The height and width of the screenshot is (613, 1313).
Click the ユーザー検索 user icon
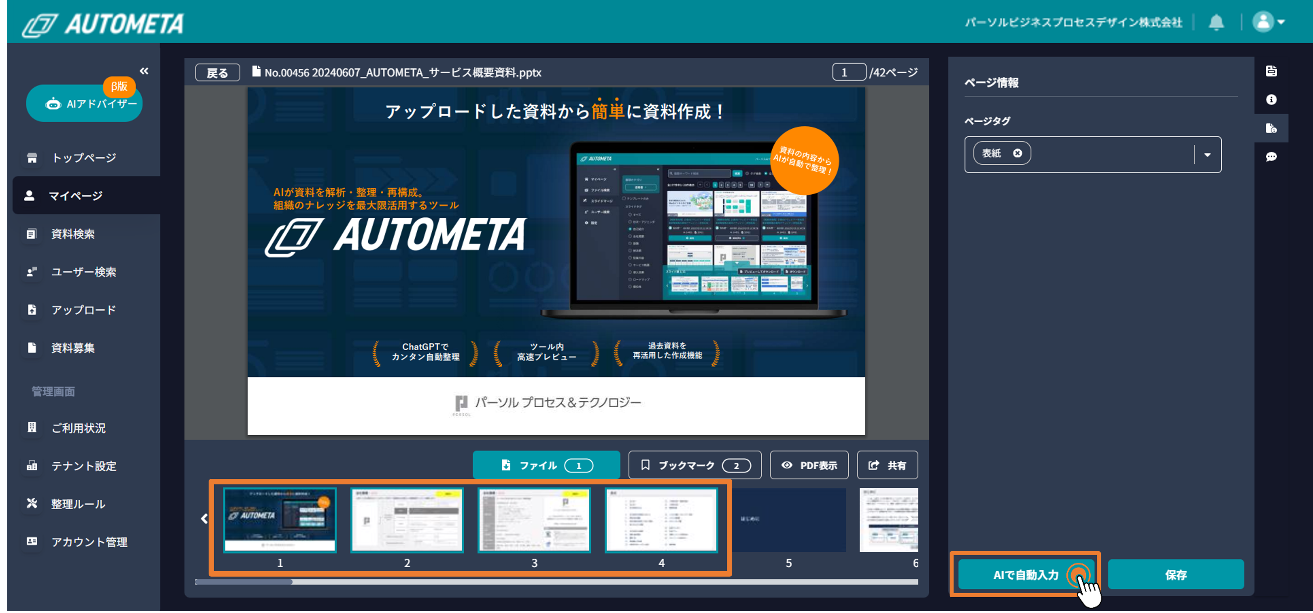[x=32, y=272]
